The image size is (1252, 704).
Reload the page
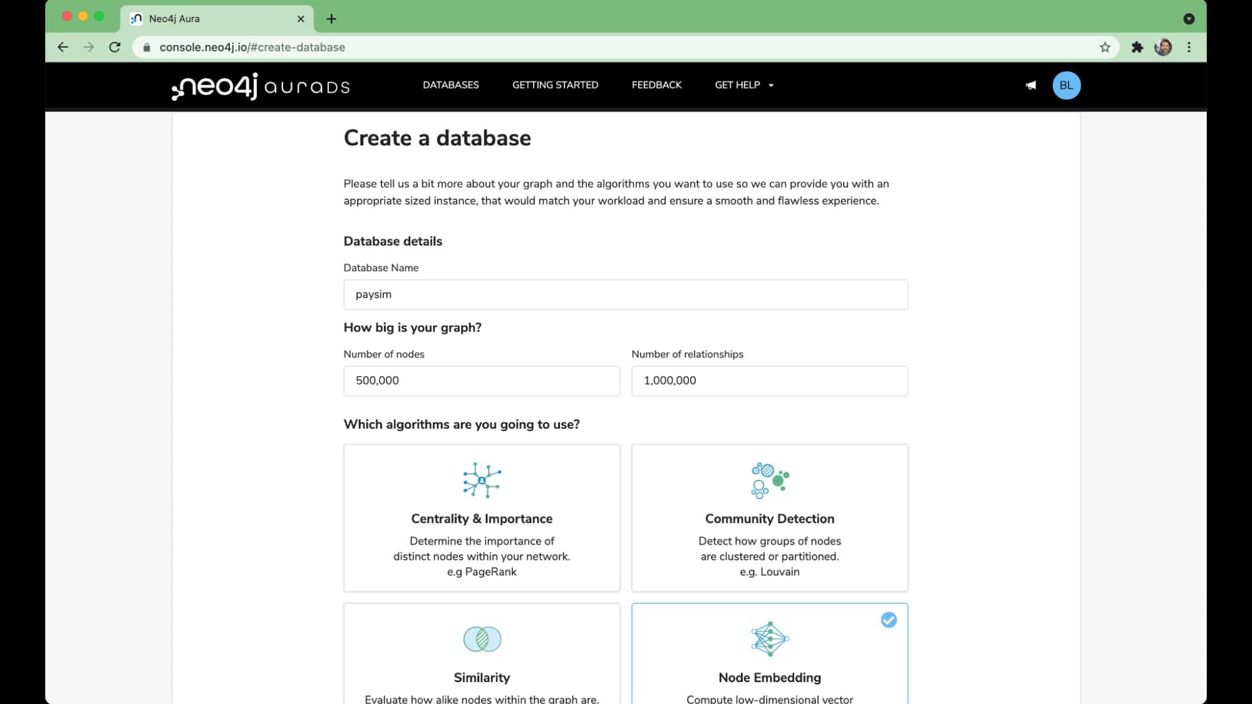point(115,47)
